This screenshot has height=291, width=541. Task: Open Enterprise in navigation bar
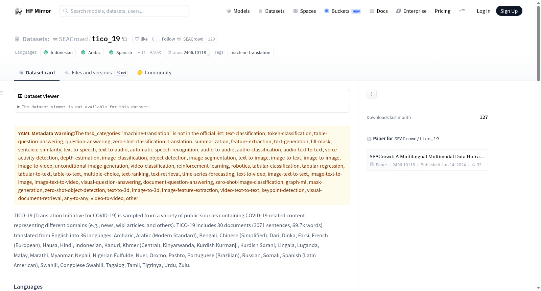(411, 11)
